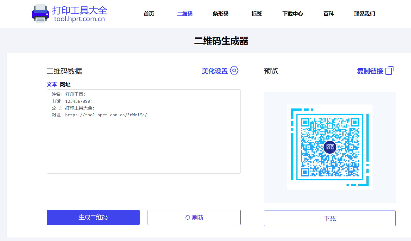411x241 pixels.
Task: Click the 下载 button
Action: (x=330, y=218)
